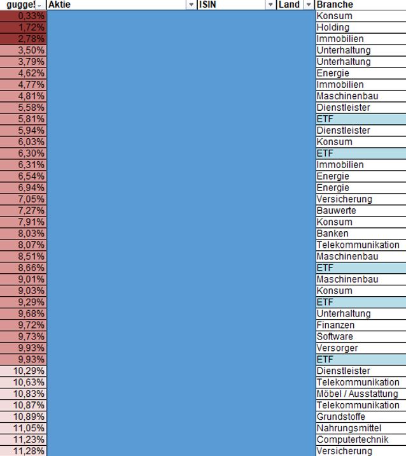Select the 3,50% cell

(x=23, y=50)
